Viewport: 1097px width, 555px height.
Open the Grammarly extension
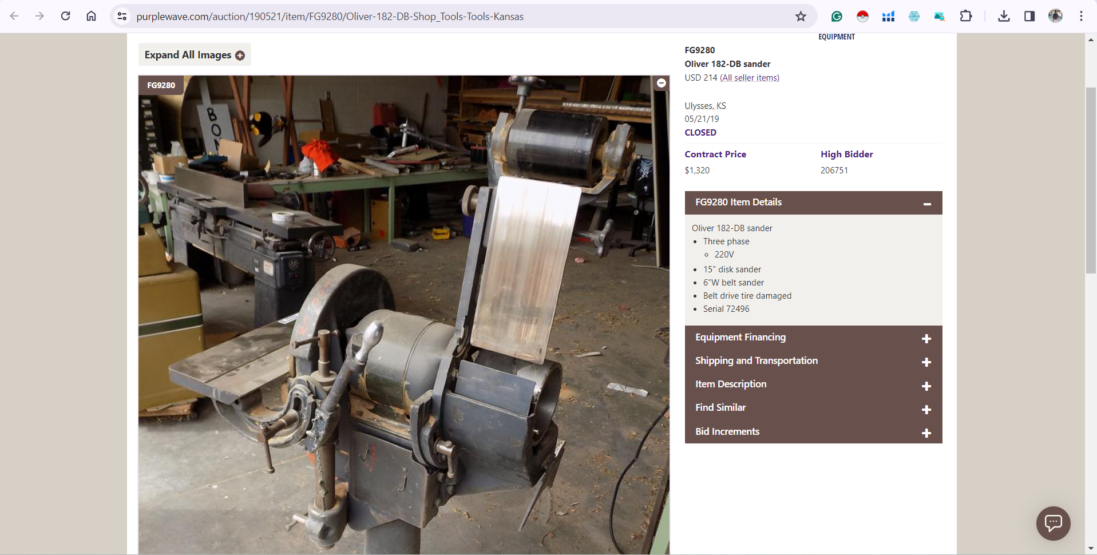837,16
